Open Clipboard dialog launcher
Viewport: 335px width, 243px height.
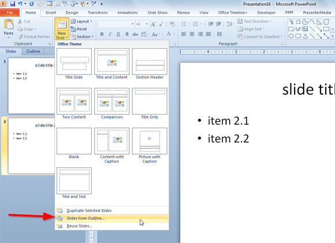tap(50, 44)
